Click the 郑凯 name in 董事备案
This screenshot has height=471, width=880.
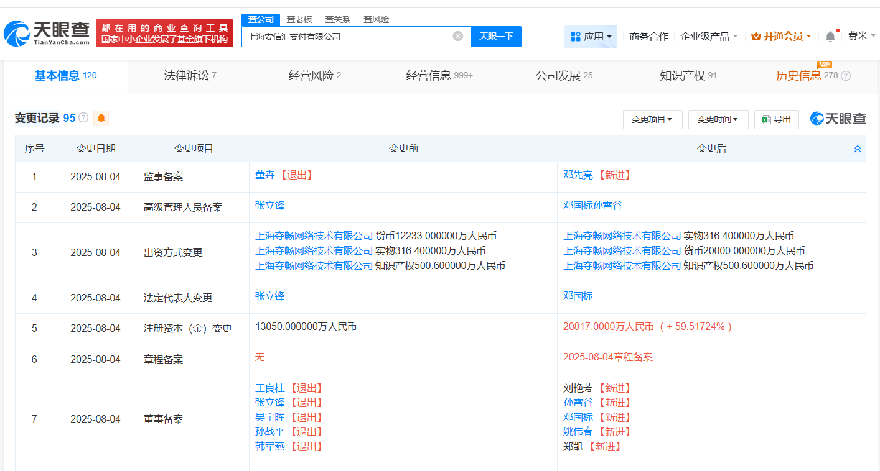[x=573, y=447]
